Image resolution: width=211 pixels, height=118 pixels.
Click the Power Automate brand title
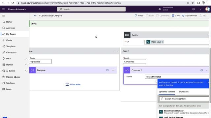pos(17,9)
